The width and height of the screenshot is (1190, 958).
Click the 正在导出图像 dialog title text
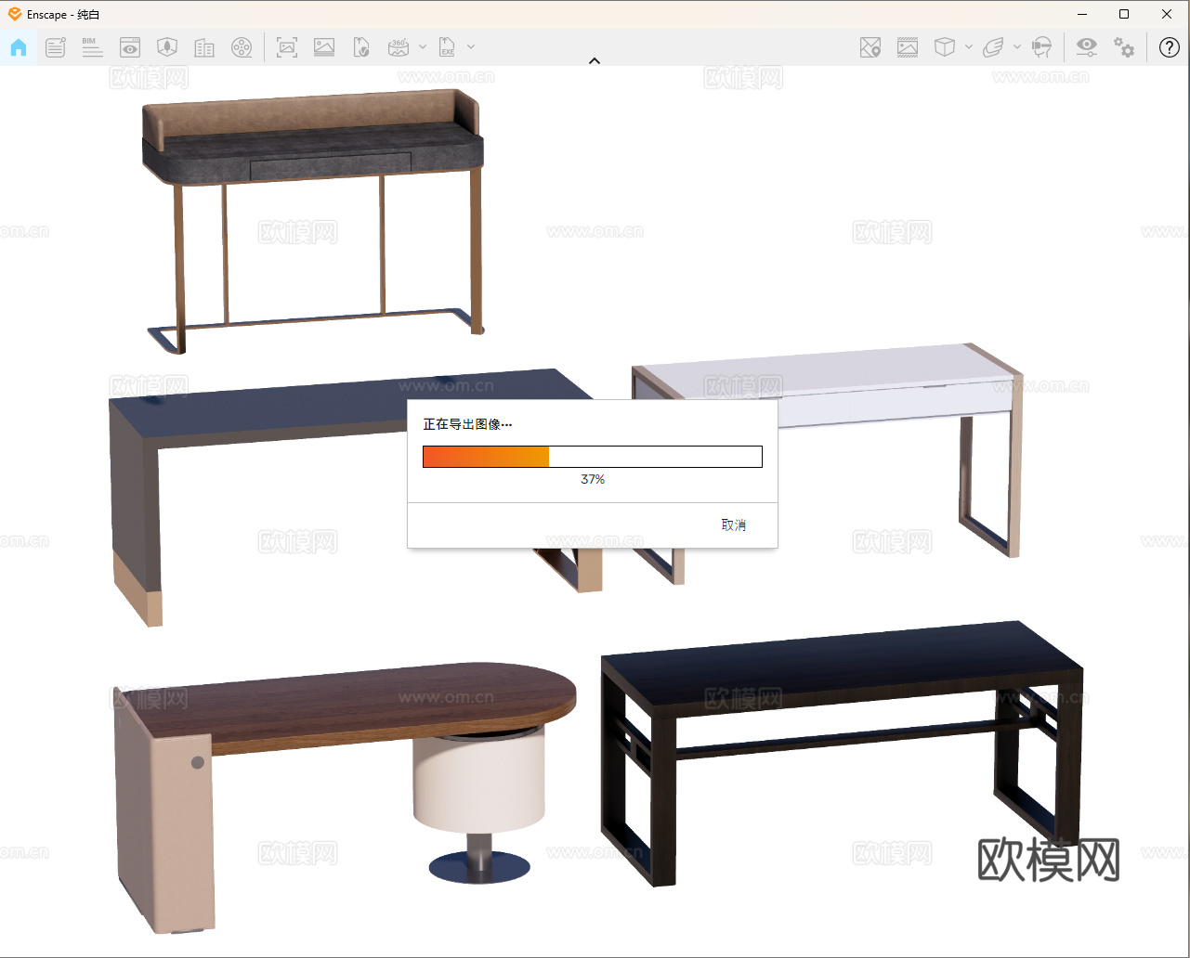click(x=467, y=424)
